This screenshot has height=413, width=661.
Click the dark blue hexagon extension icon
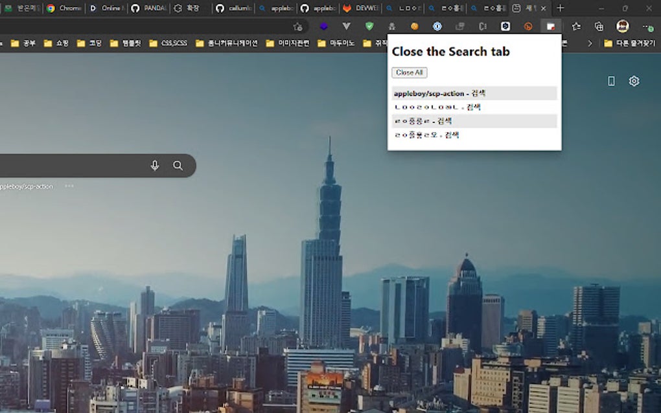coord(505,26)
